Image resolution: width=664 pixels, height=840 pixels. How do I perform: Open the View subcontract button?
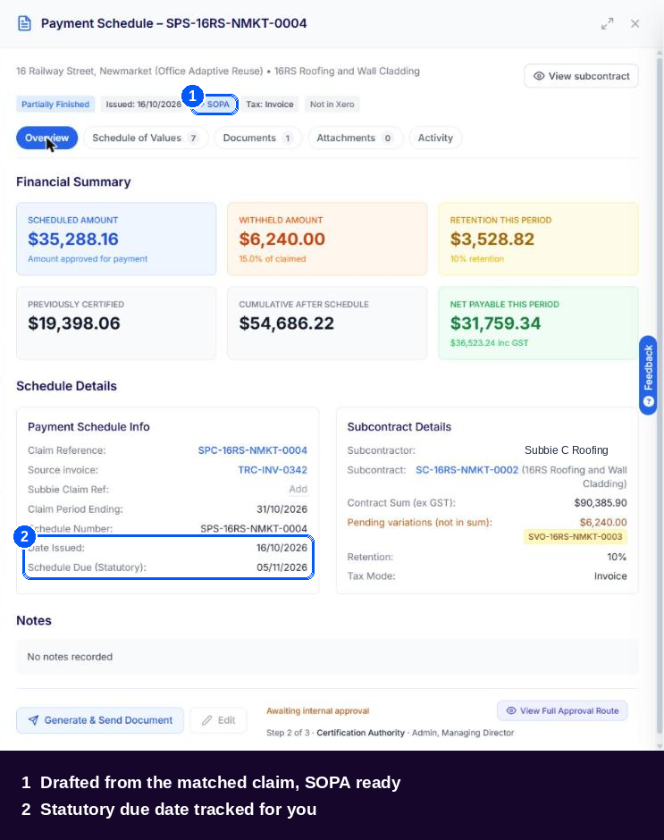[582, 76]
